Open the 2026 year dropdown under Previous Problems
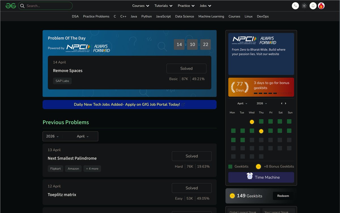This screenshot has height=213, width=340. coord(52,136)
